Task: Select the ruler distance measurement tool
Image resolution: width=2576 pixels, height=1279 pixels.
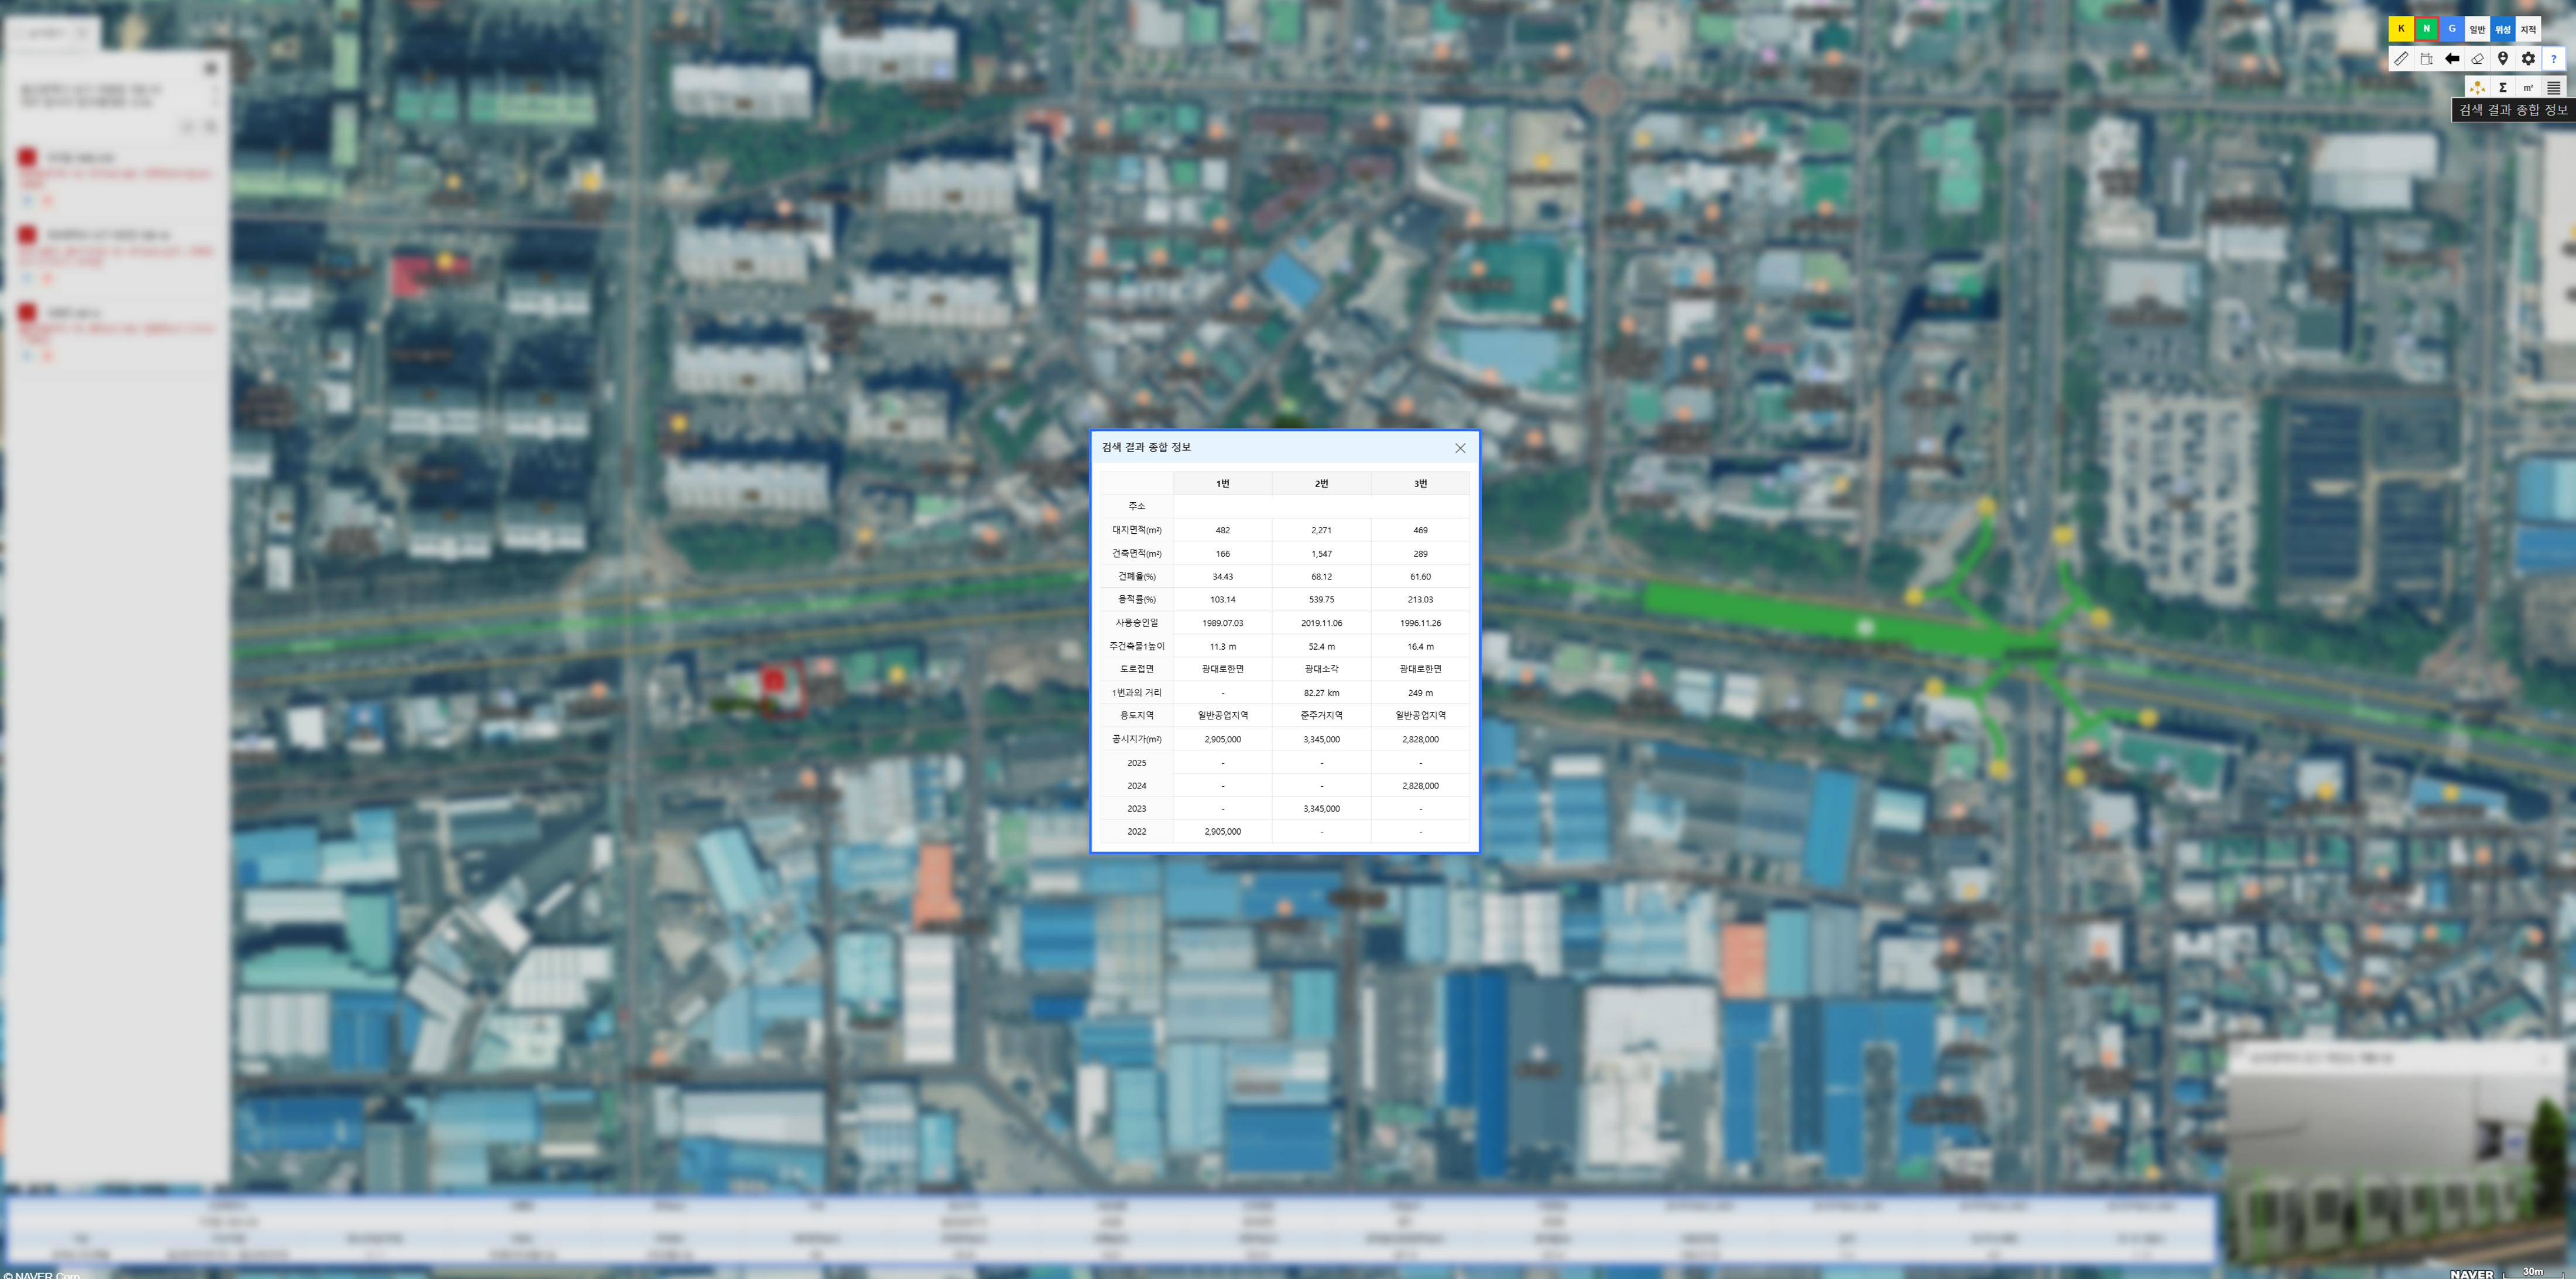Action: pos(2401,59)
